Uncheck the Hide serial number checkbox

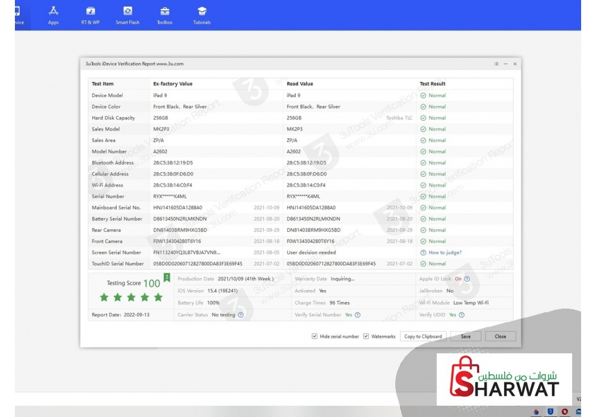point(315,337)
